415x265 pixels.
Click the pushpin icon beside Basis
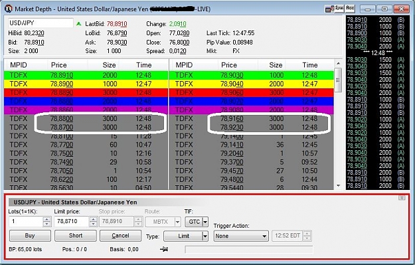click(165, 249)
